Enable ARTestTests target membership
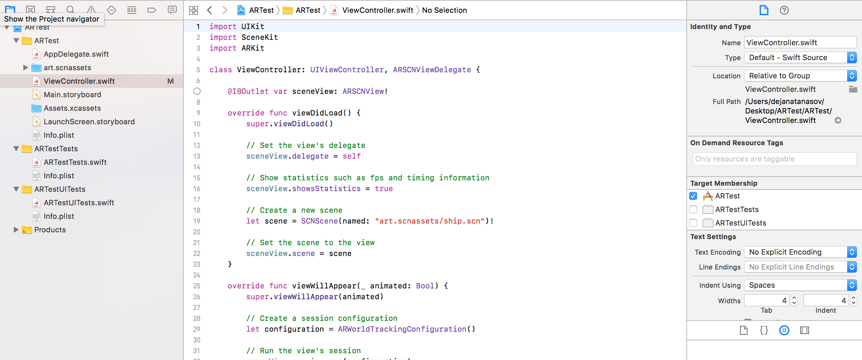The width and height of the screenshot is (862, 360). point(693,209)
